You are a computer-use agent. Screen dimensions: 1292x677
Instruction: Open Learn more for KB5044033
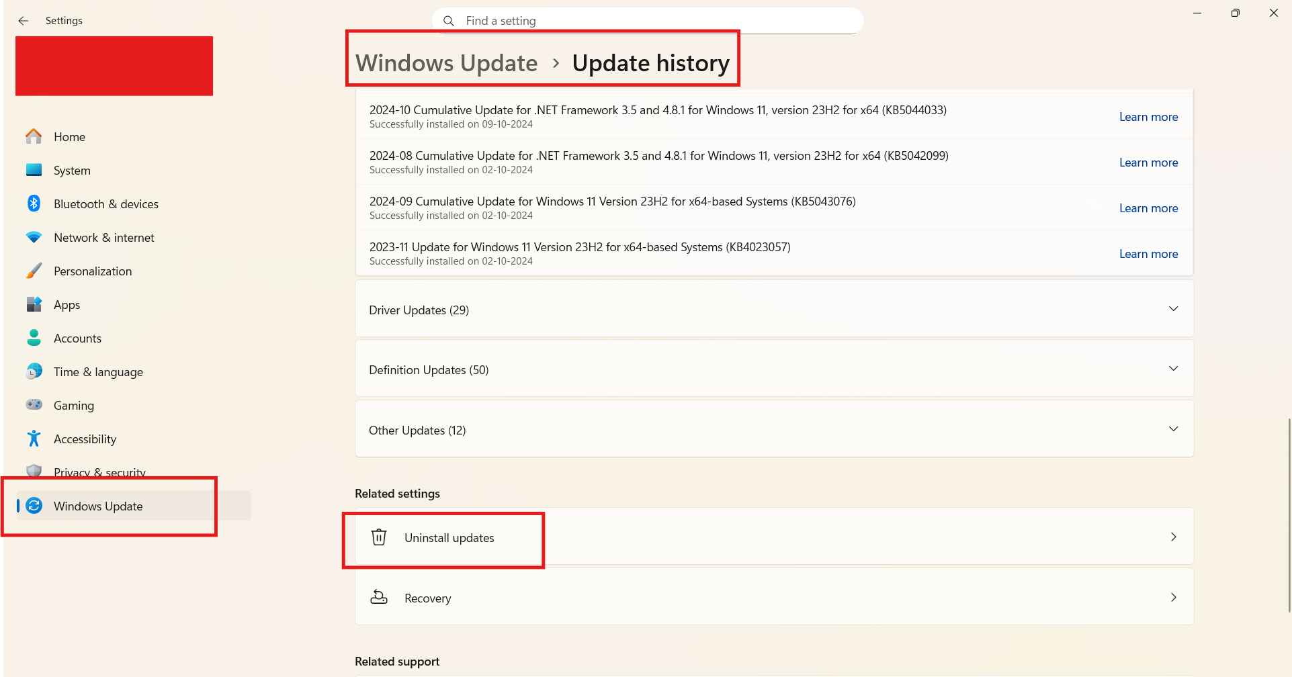pos(1148,116)
